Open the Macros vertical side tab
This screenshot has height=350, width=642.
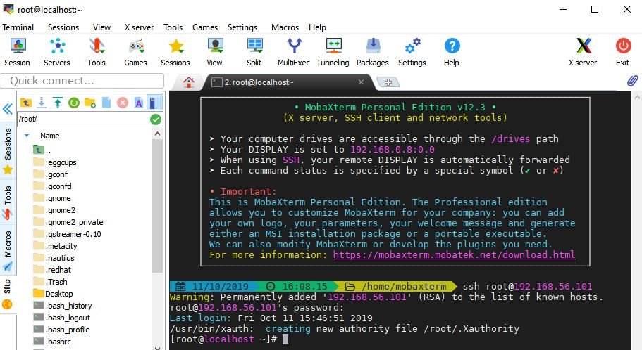click(8, 250)
